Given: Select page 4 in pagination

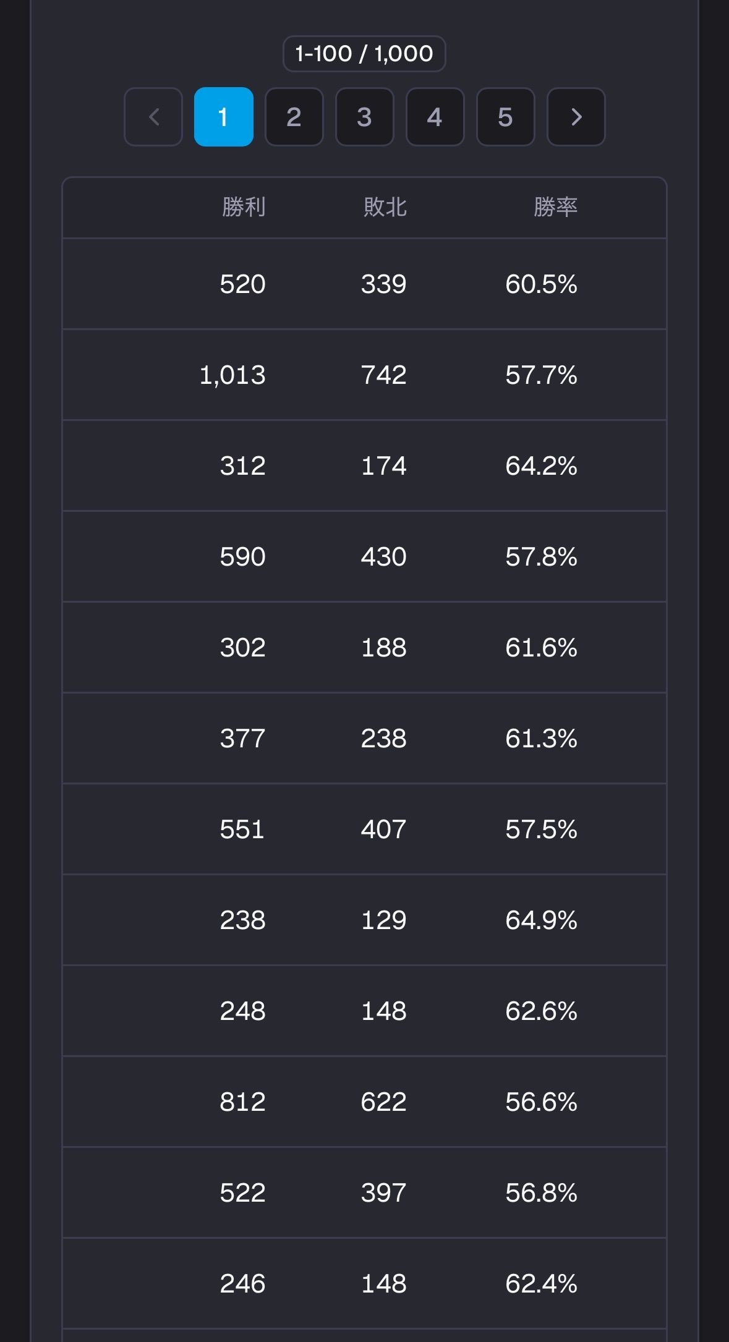Looking at the screenshot, I should coord(435,117).
